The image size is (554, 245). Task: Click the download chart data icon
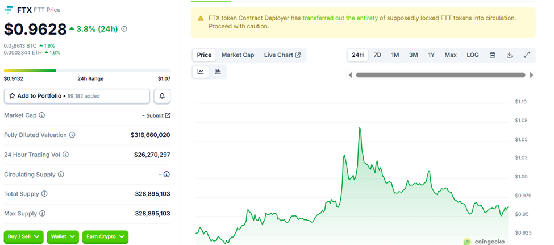(510, 55)
